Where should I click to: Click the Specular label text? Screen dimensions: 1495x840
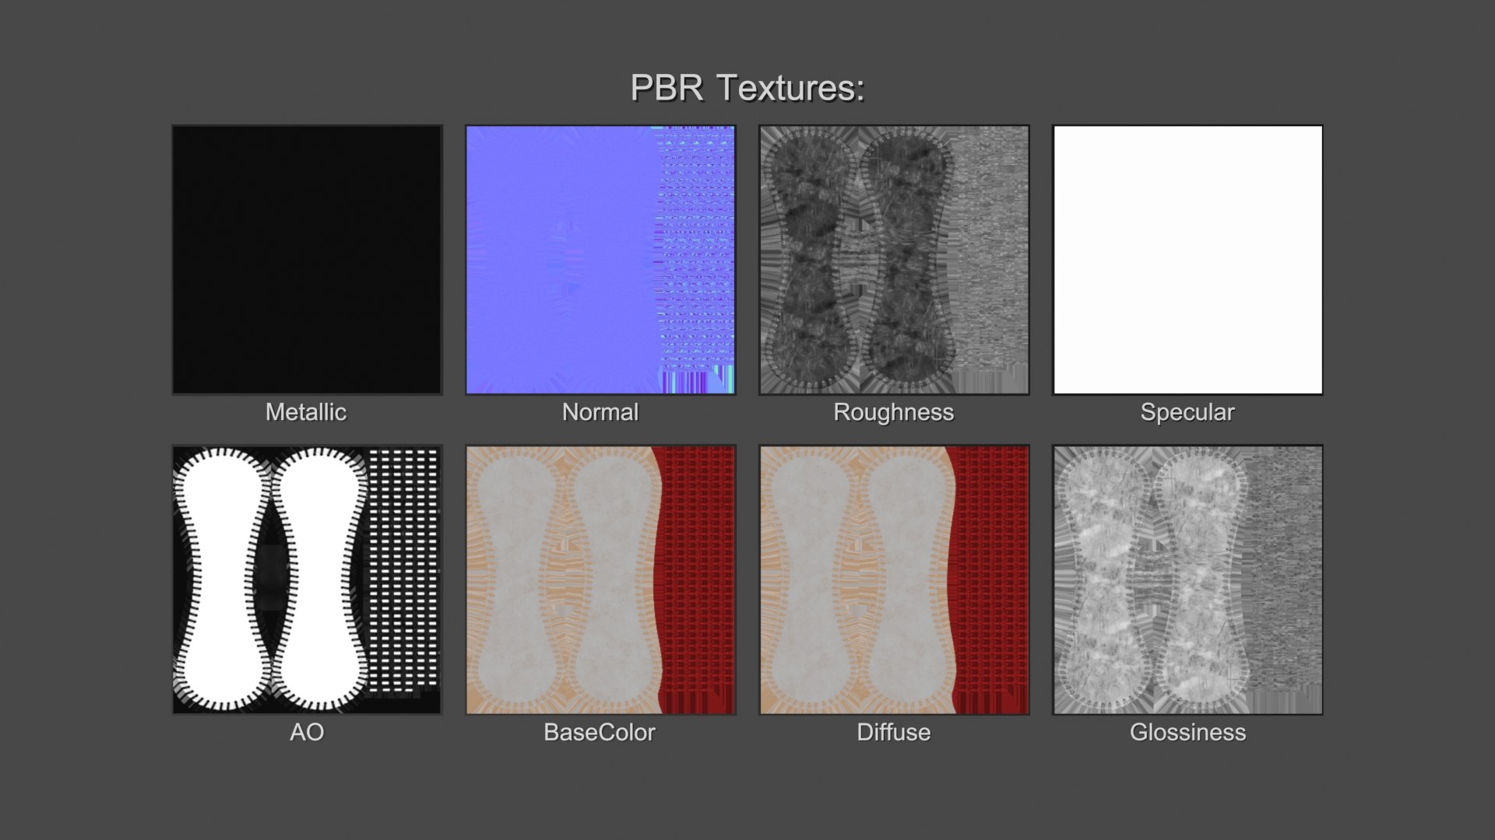tap(1187, 412)
